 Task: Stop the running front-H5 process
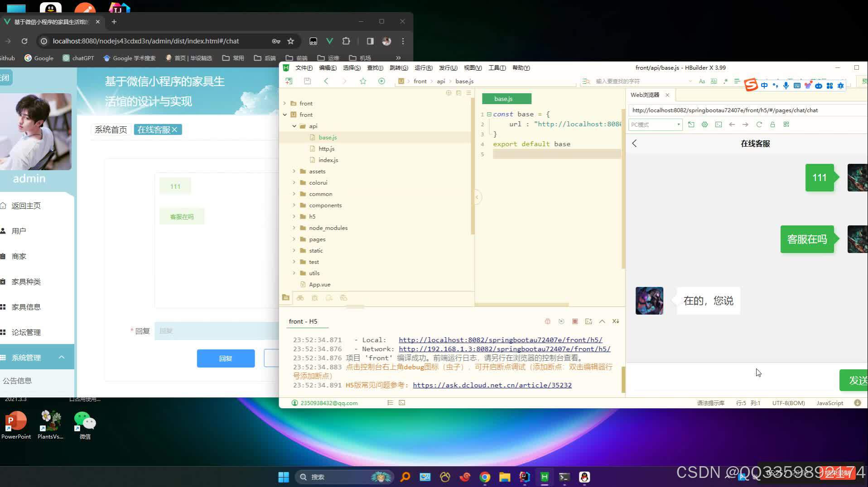click(x=575, y=321)
